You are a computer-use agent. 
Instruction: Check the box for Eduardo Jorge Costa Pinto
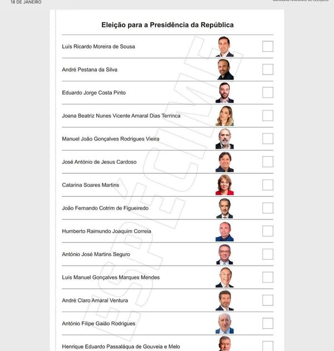pyautogui.click(x=268, y=92)
